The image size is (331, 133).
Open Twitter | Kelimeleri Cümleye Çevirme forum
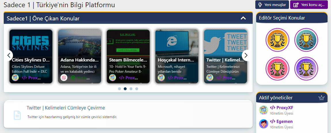[x=66, y=108]
